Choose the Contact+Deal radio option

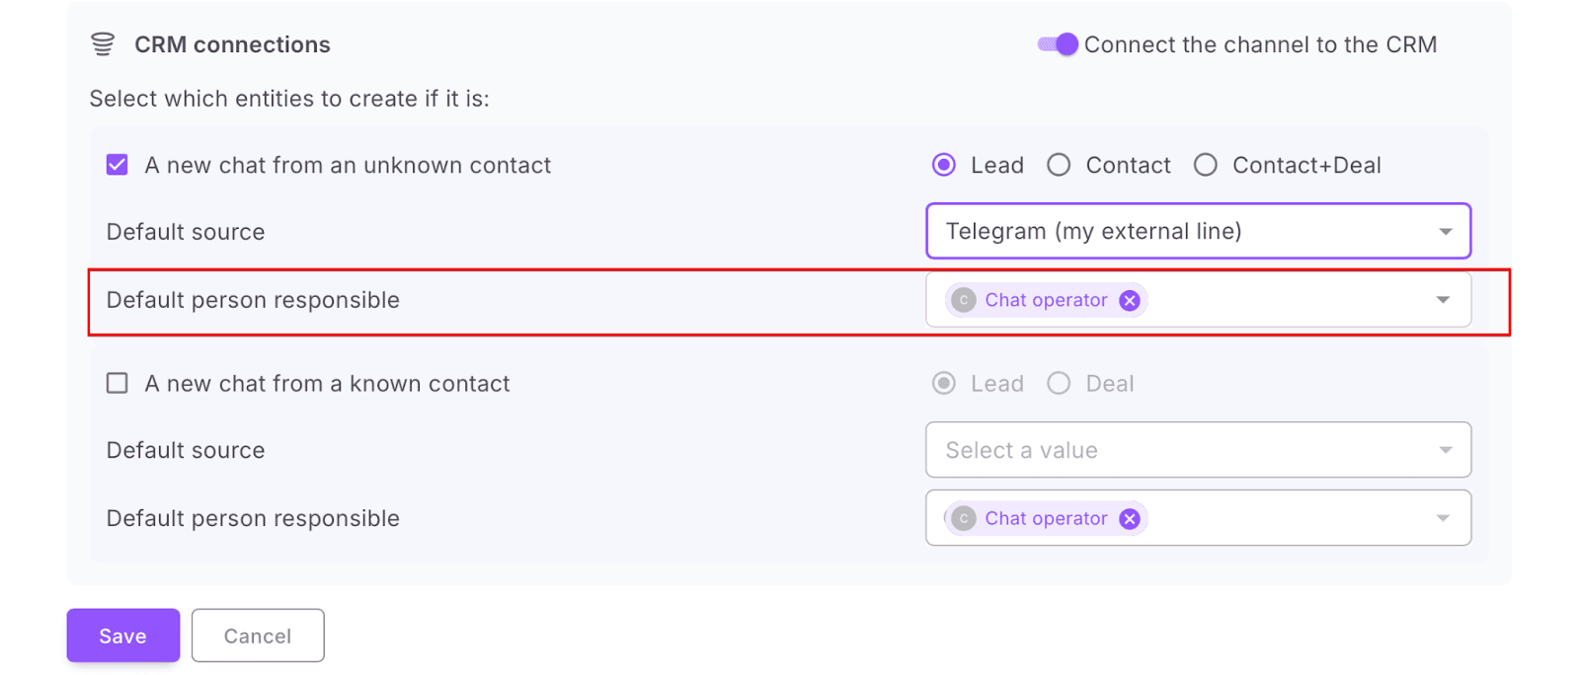[1206, 165]
